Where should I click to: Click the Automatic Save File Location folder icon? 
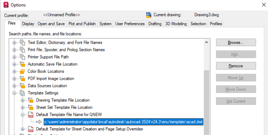point(23,64)
